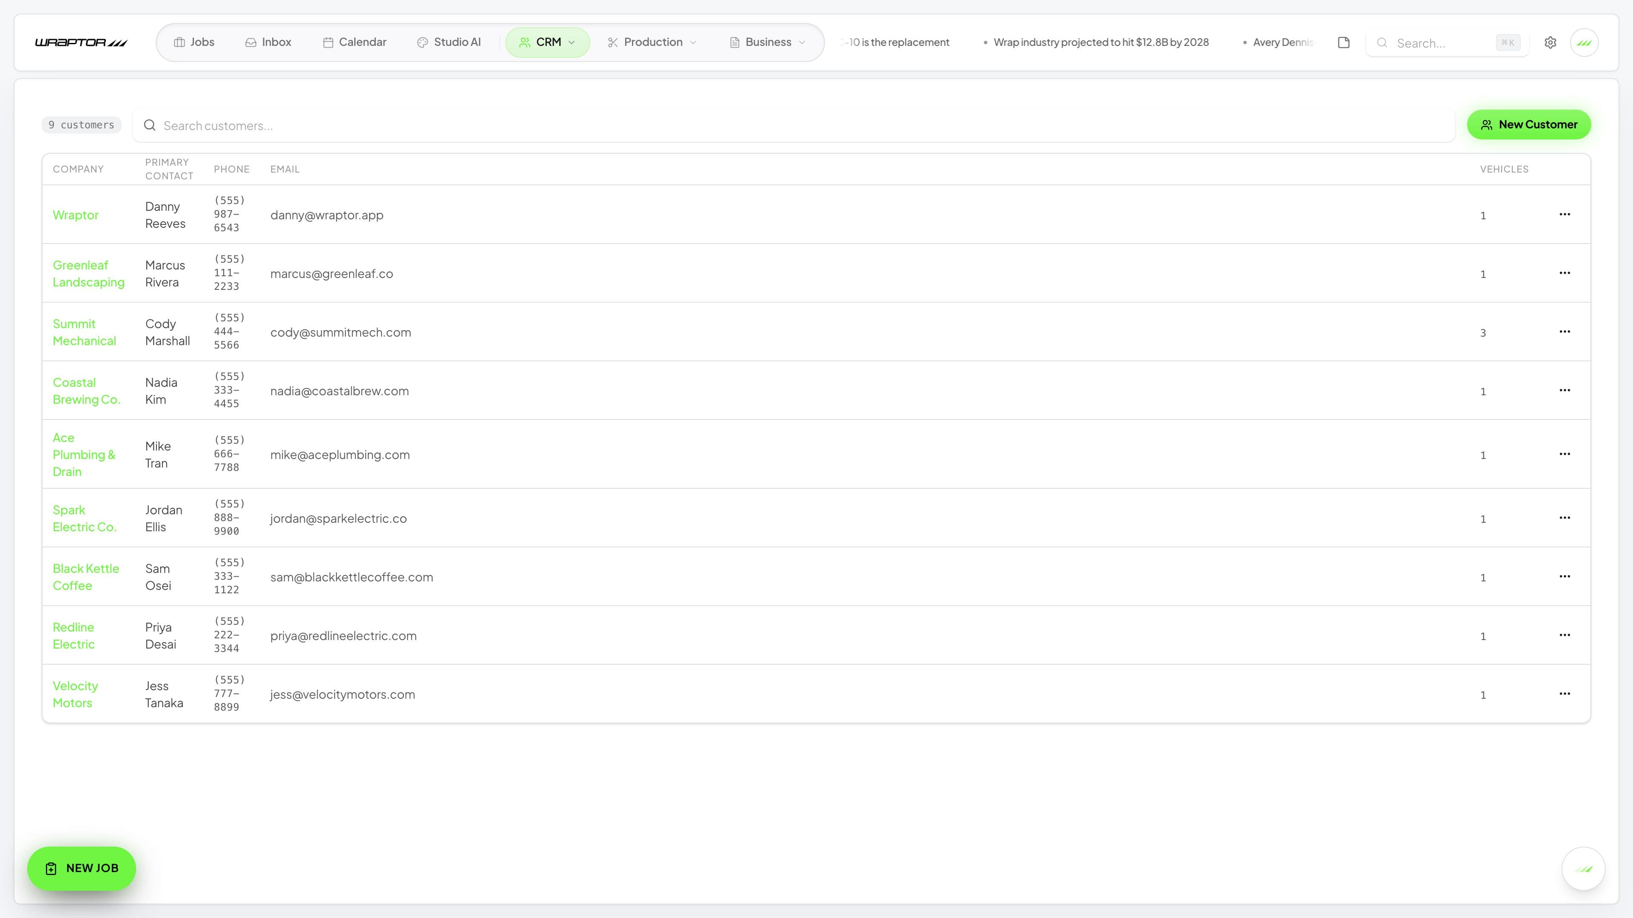This screenshot has width=1633, height=918.
Task: Open row actions for Ace Plumbing & Drain
Action: [1565, 453]
